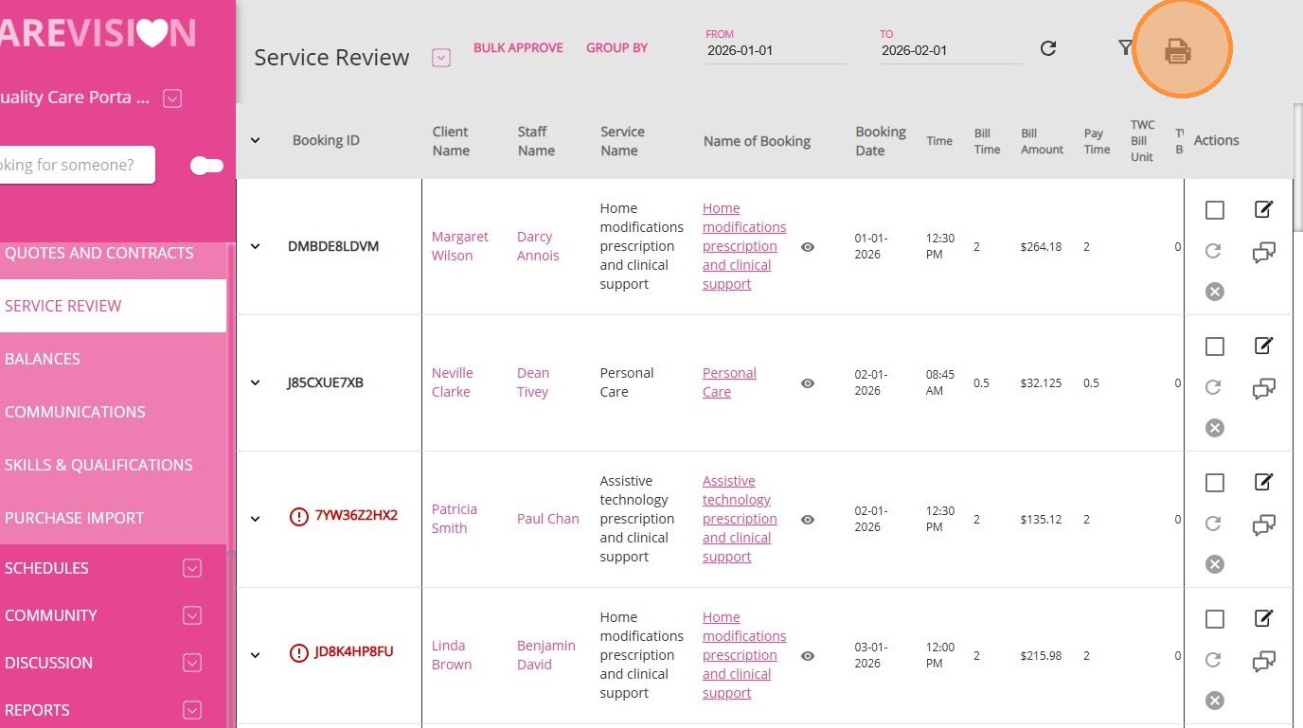Image resolution: width=1303 pixels, height=728 pixels.
Task: Click the reset arrow for booking 7YW36Z2HX2
Action: 1214,524
